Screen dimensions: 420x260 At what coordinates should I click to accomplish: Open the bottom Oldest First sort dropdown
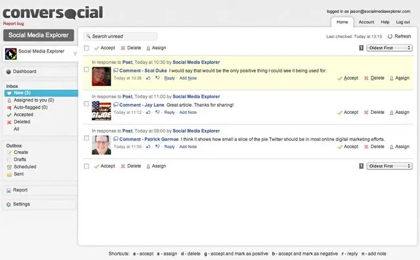(x=390, y=166)
